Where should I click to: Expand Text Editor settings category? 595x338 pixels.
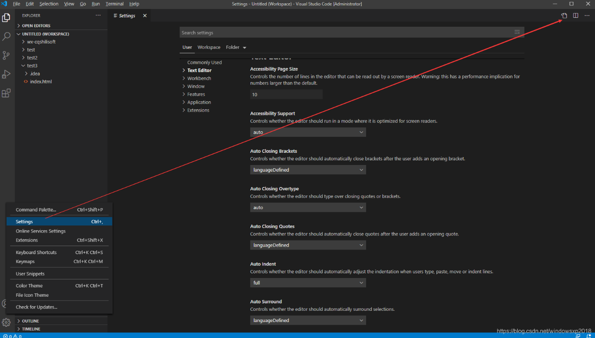(x=199, y=70)
